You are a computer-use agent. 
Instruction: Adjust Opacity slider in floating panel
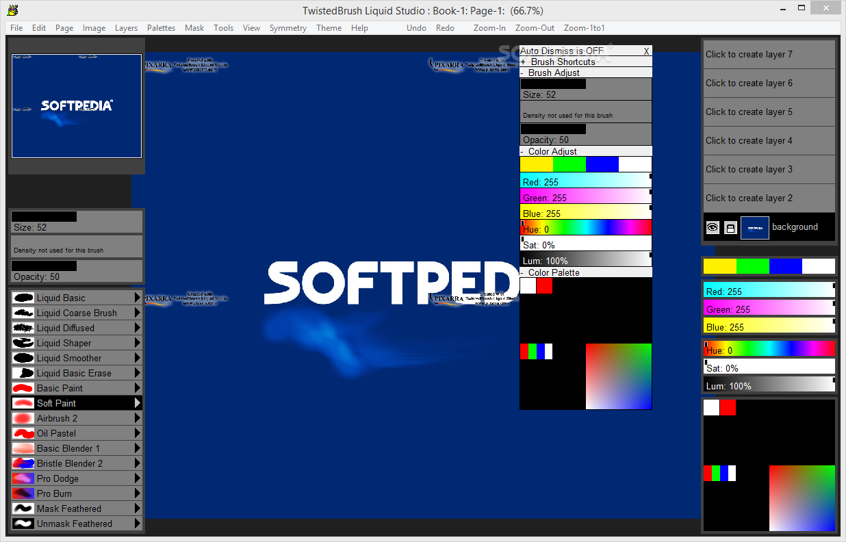pos(586,134)
